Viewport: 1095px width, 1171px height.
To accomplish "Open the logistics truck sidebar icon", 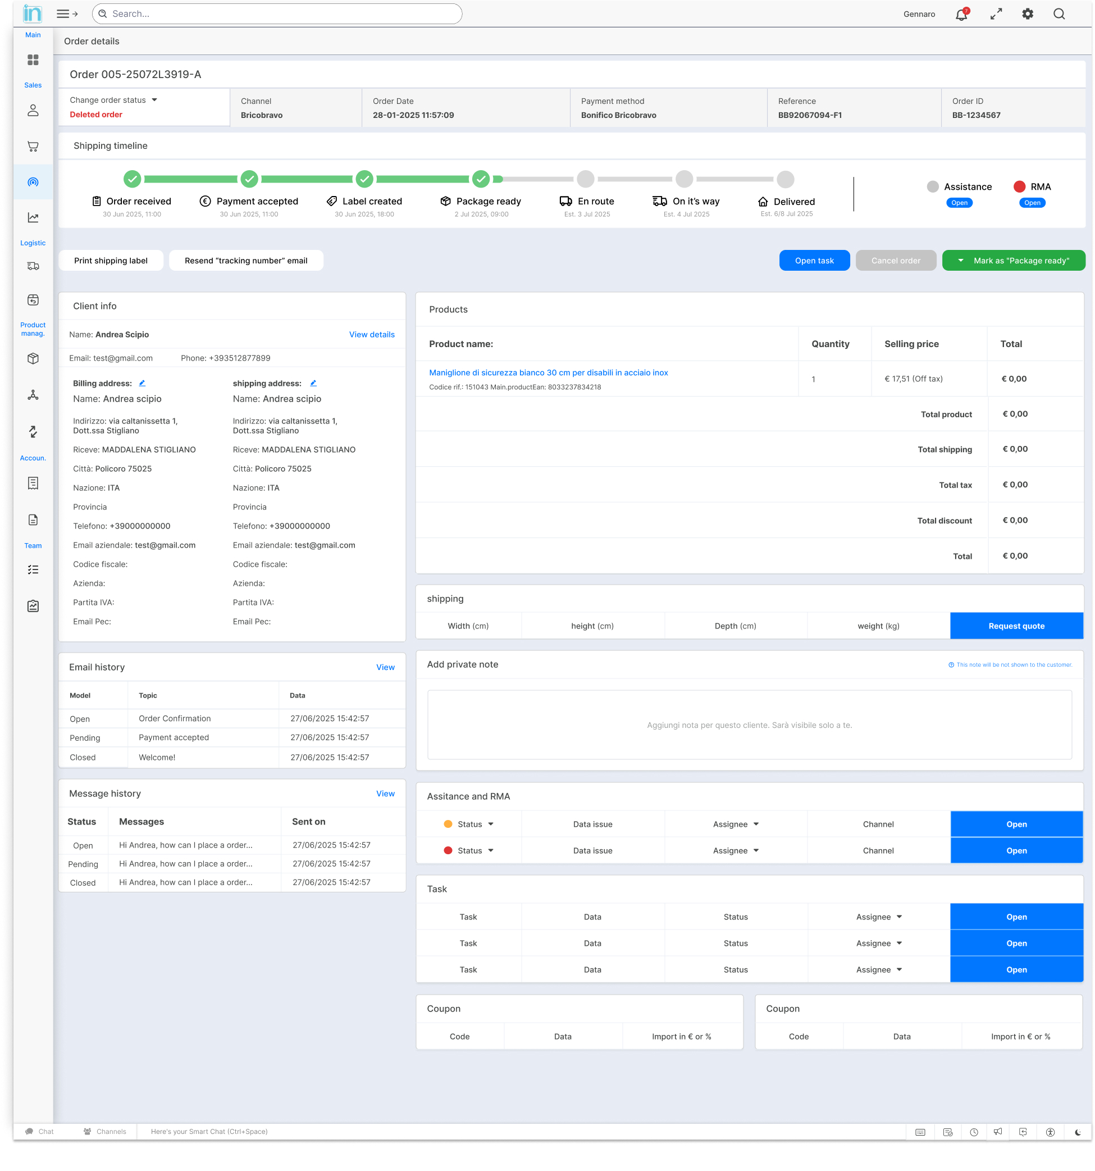I will (33, 266).
